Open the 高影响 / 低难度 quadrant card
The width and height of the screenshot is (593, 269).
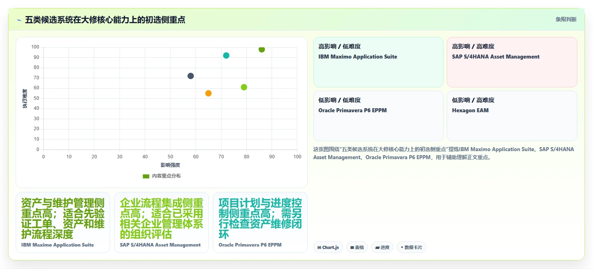click(378, 62)
